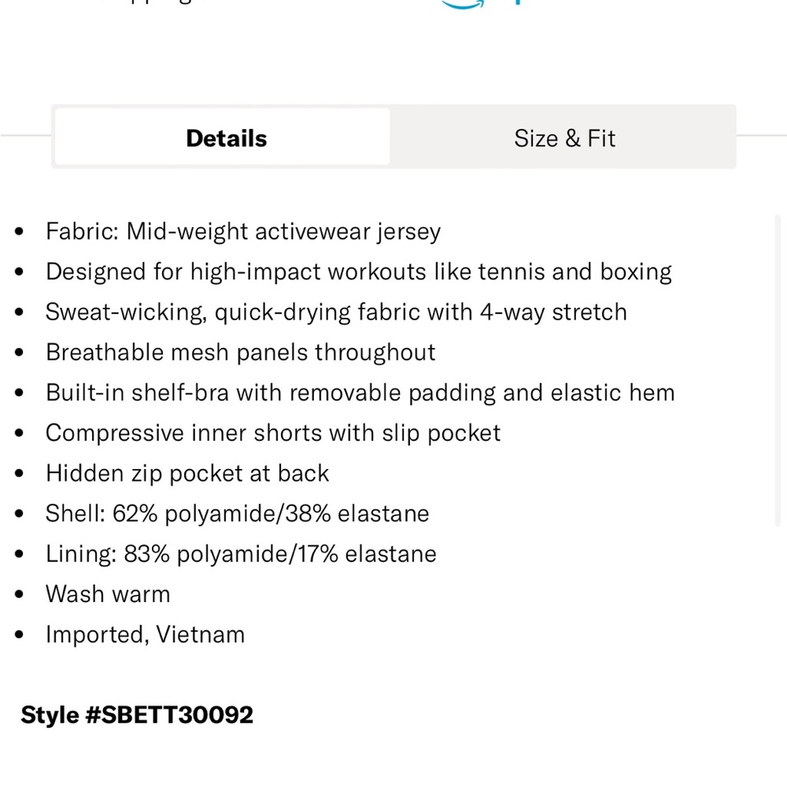The width and height of the screenshot is (787, 787).
Task: Click the bullet beside Imported, Vietnam
Action: [x=19, y=635]
